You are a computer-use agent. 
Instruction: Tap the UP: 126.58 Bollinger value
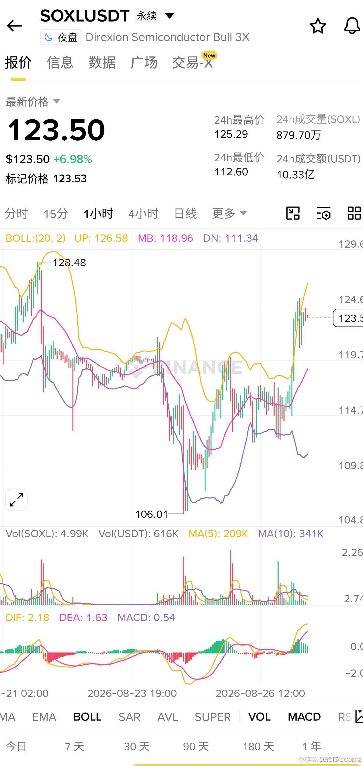coord(101,238)
